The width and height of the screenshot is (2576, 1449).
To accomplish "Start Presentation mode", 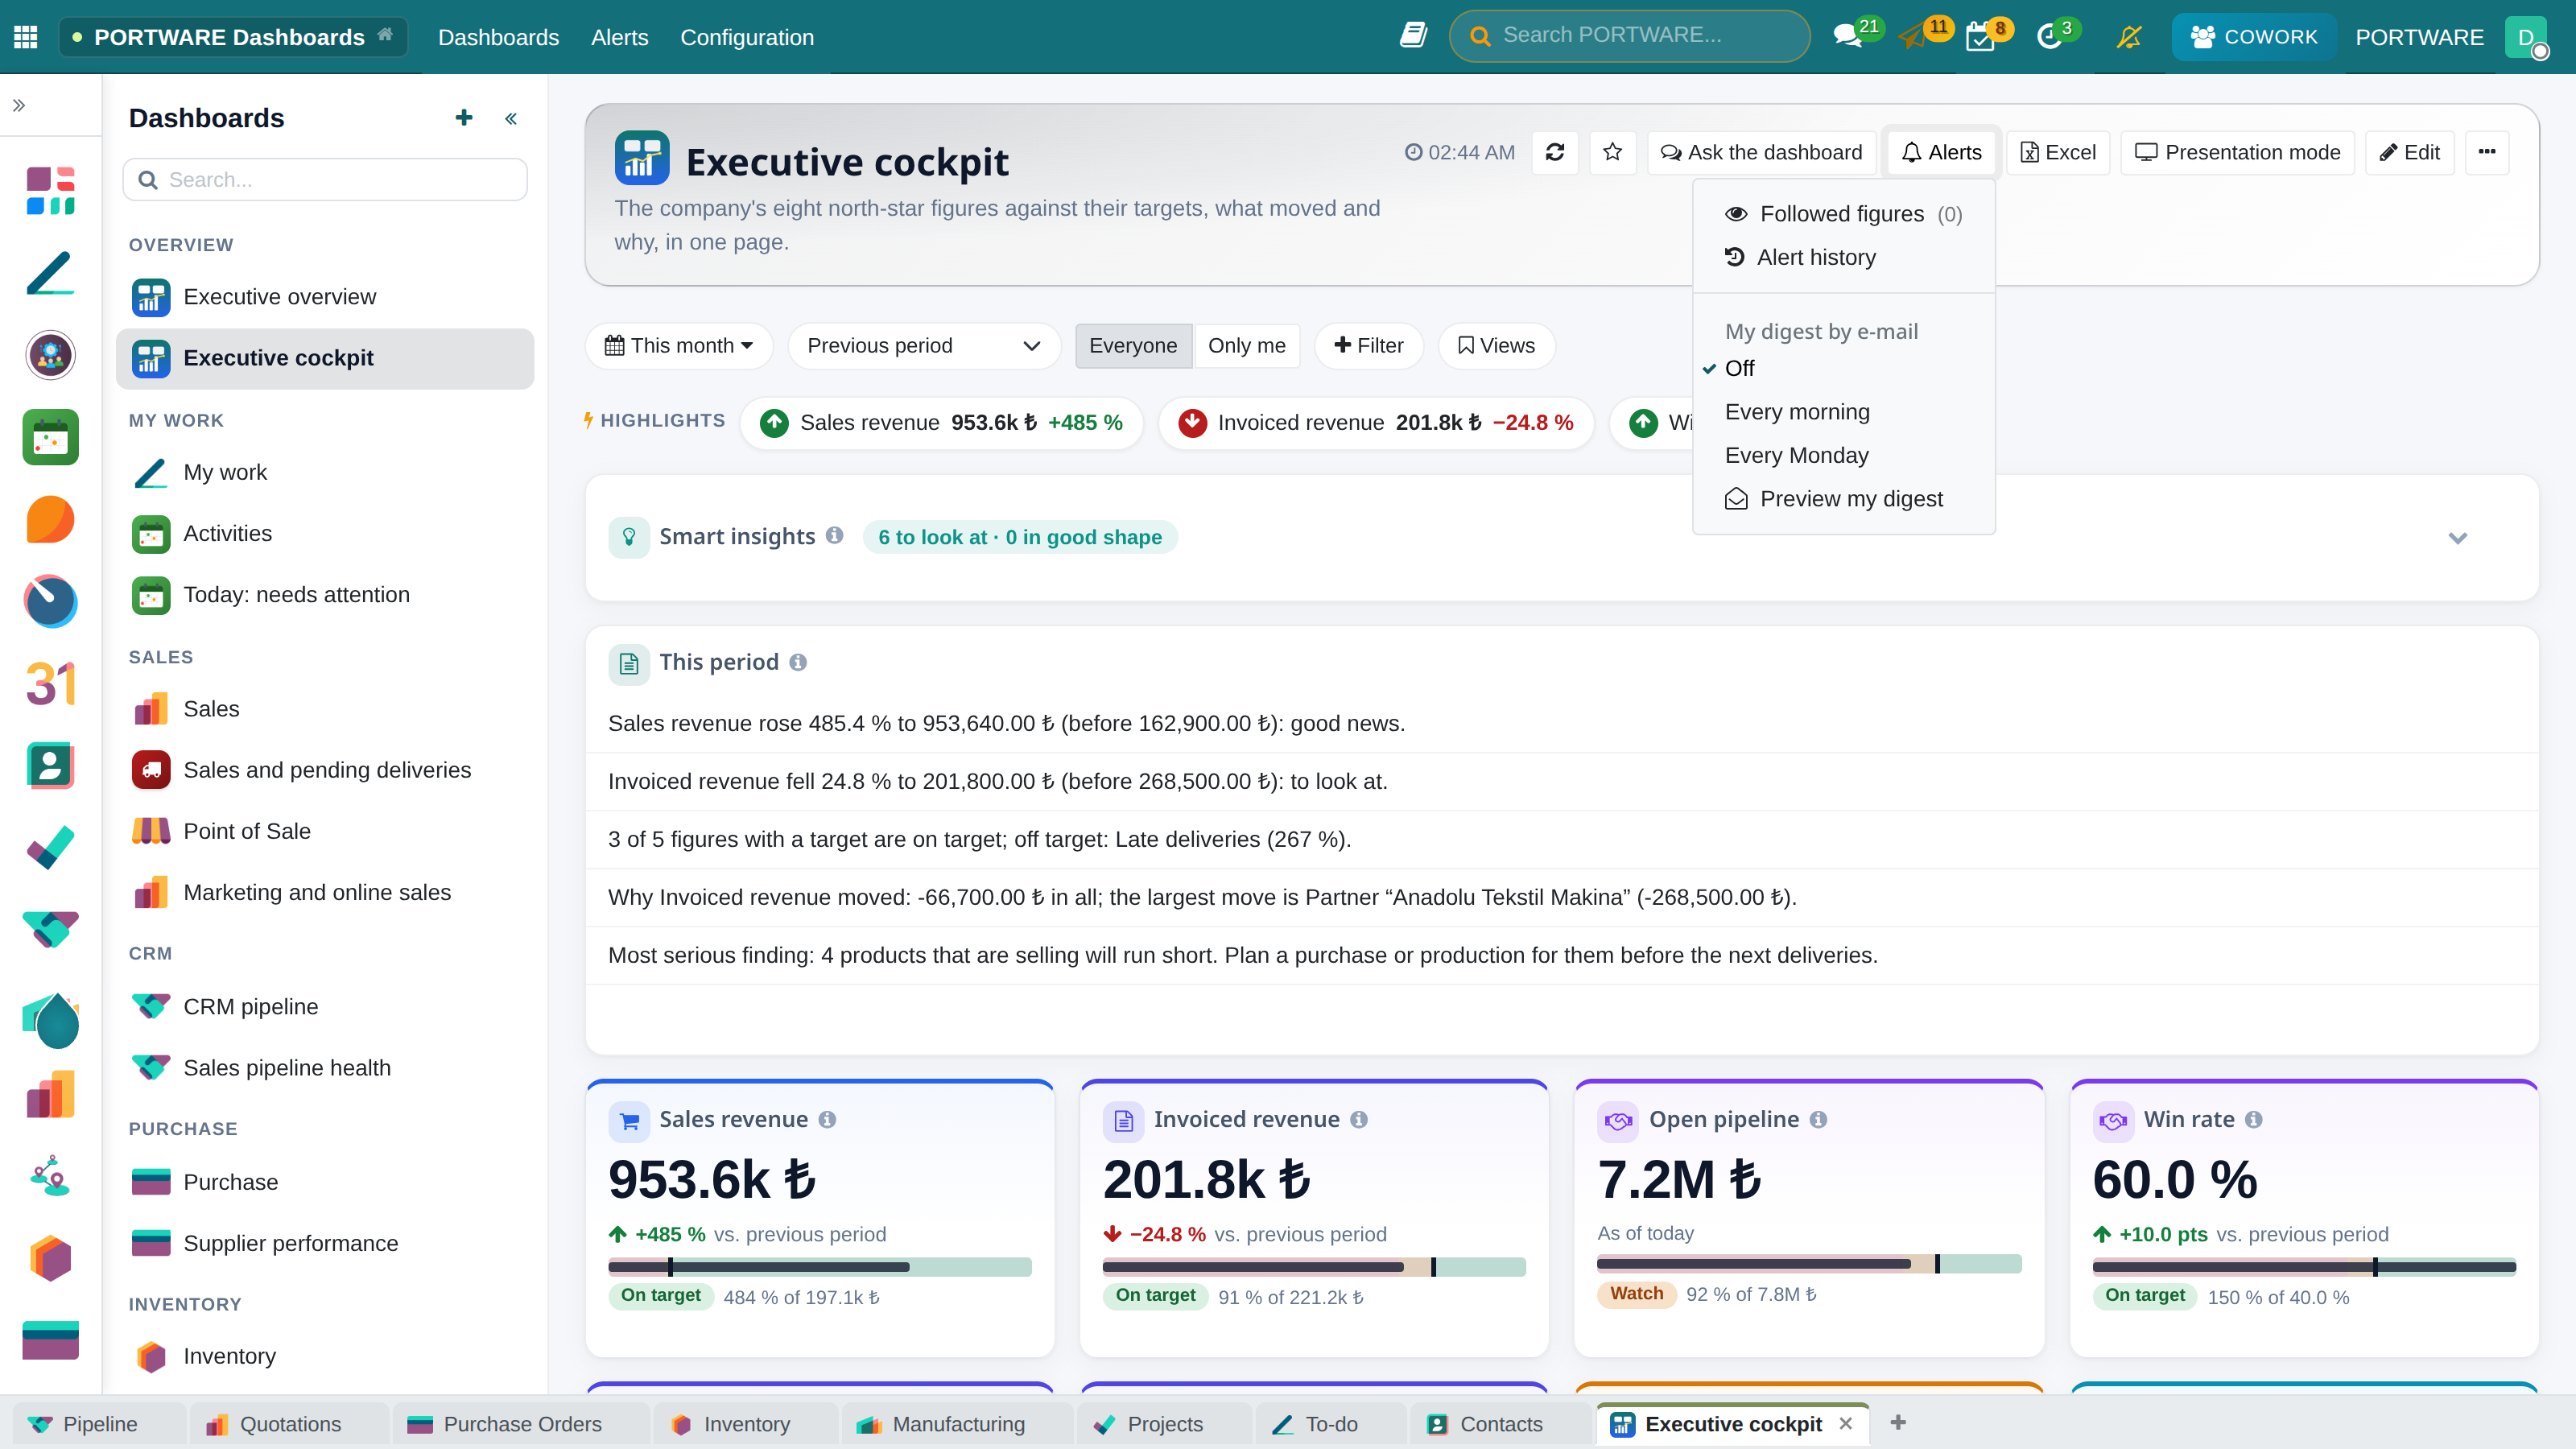I will click(x=2237, y=152).
